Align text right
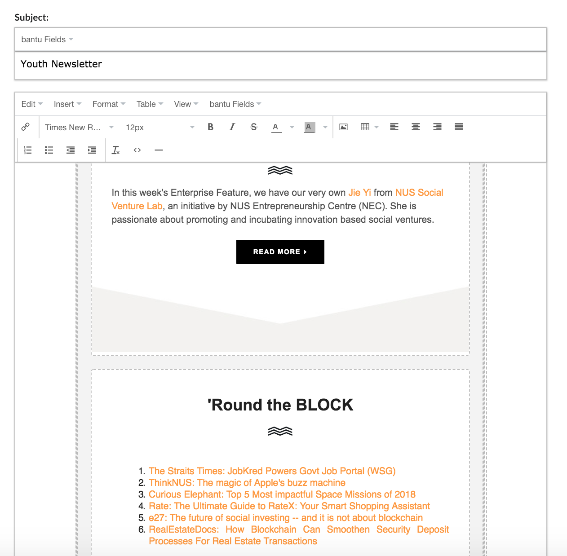Viewport: 567px width, 556px height. click(x=437, y=127)
